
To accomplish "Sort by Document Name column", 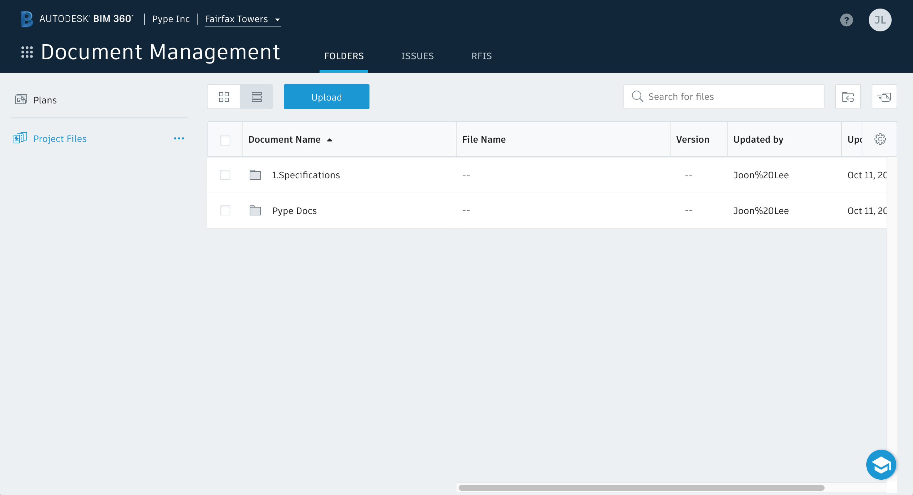I will 285,139.
